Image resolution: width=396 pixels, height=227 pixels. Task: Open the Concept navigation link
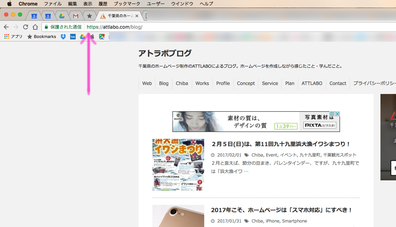[x=246, y=83]
